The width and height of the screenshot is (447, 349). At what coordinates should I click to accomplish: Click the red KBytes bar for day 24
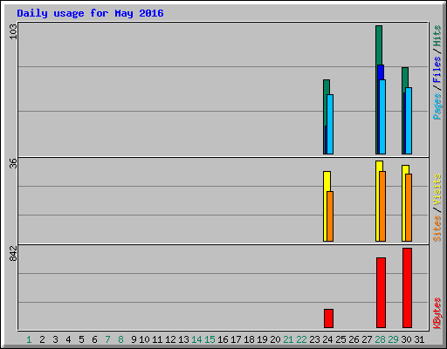328,318
